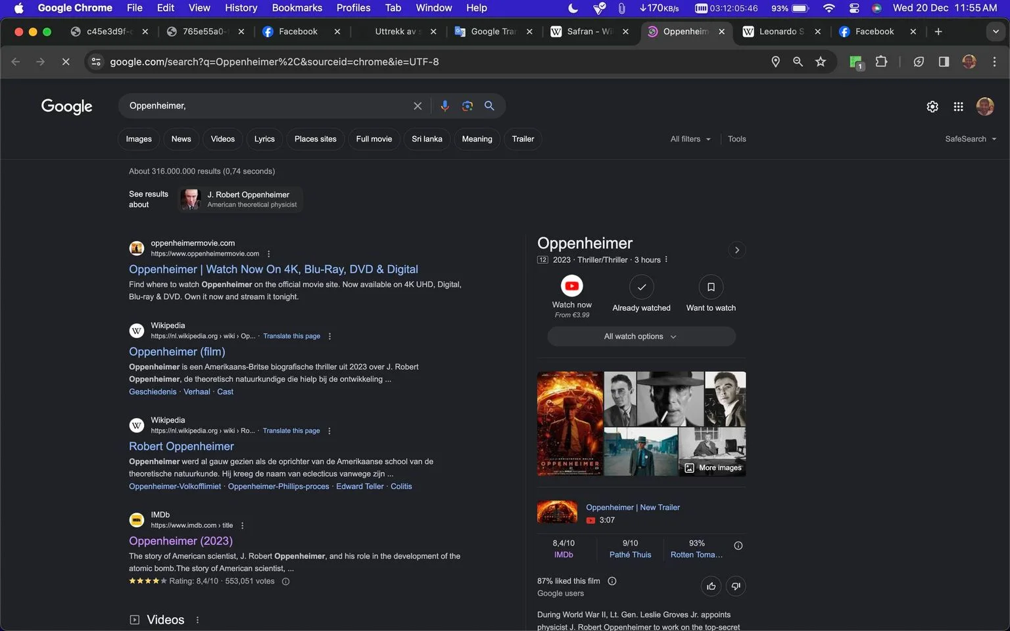This screenshot has width=1010, height=631.
Task: Open the SafeSearch dropdown
Action: 971,139
